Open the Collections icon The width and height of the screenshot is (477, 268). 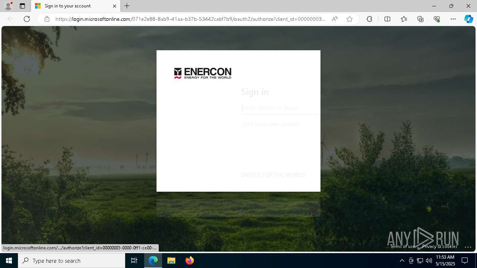click(420, 19)
